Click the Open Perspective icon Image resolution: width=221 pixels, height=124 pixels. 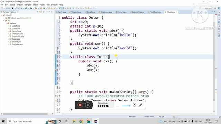(215, 8)
